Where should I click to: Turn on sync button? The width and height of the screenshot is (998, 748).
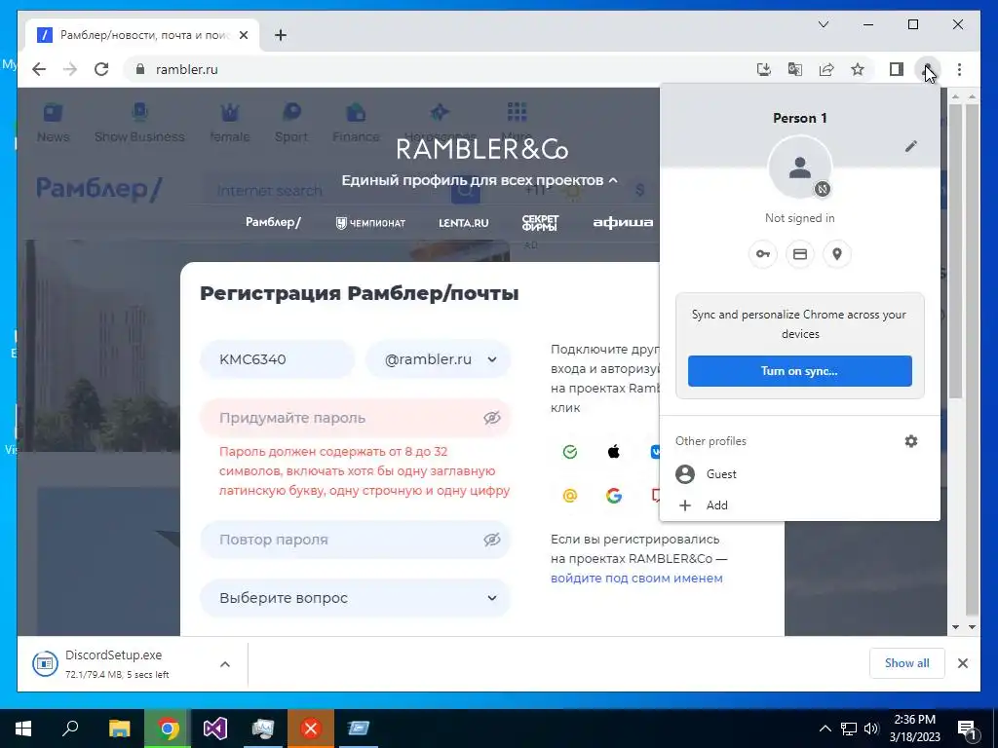(x=800, y=371)
